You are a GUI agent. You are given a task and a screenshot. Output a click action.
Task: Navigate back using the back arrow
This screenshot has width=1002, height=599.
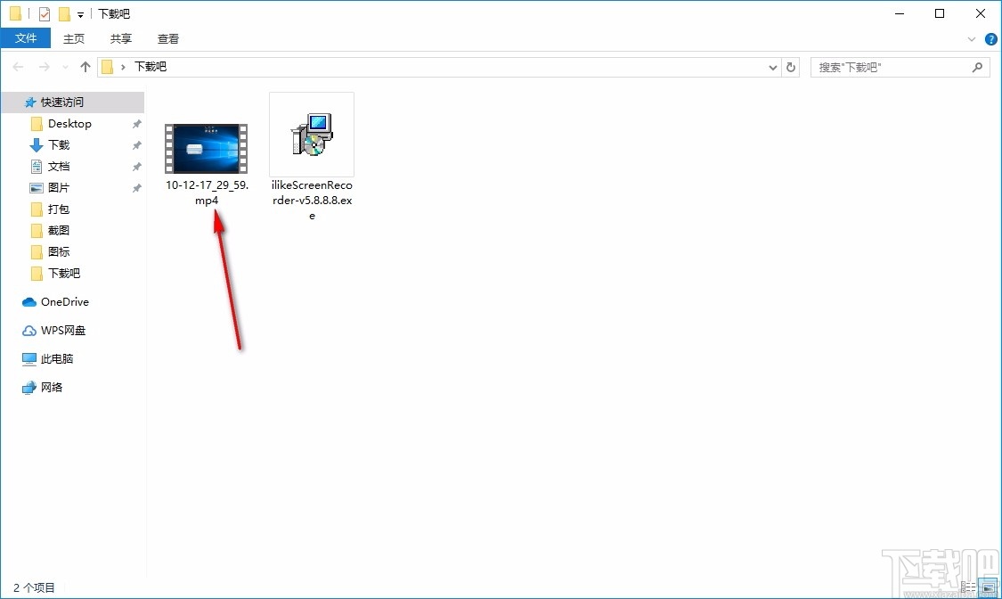click(17, 66)
